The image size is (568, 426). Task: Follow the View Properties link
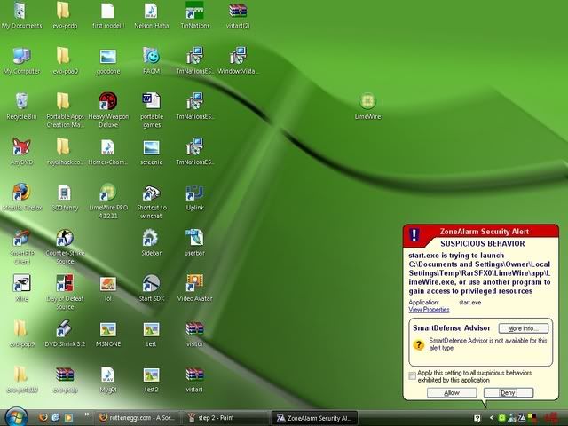pyautogui.click(x=429, y=310)
